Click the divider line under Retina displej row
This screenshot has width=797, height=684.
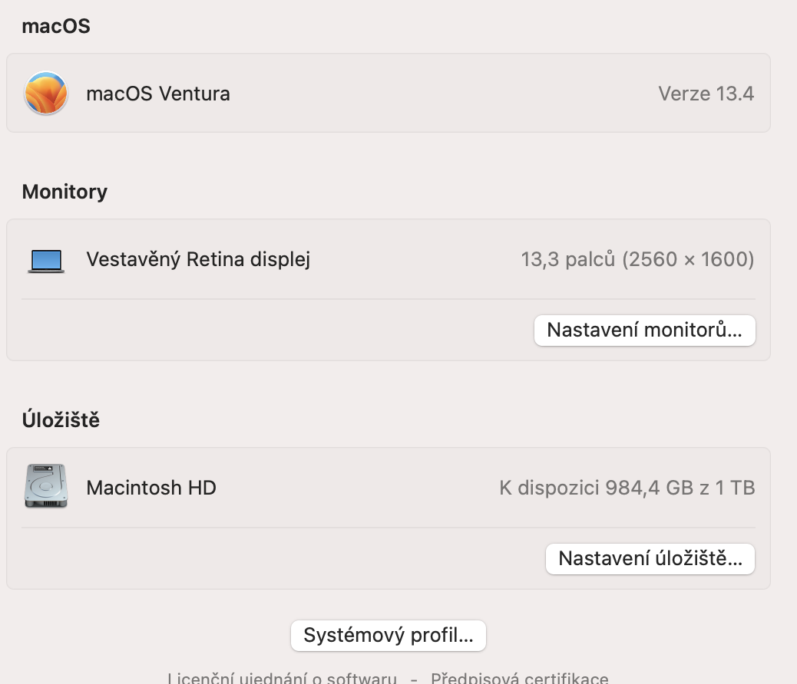388,299
